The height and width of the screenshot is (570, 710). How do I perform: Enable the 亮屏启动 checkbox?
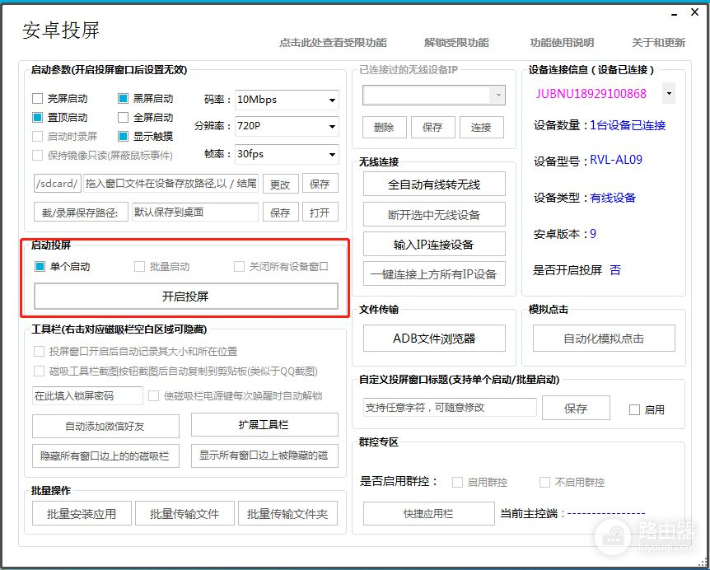coord(38,99)
